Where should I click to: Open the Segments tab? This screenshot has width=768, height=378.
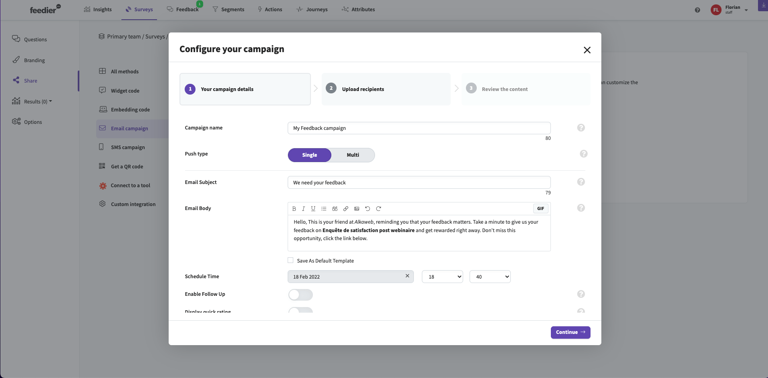click(228, 9)
